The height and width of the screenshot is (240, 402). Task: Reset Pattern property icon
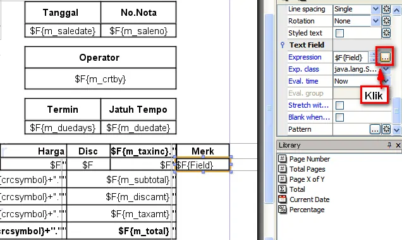point(386,129)
